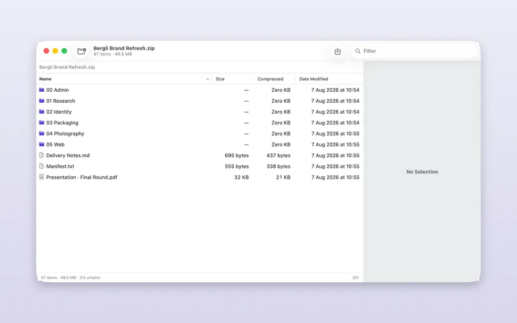517x323 pixels.
Task: Select the 02 Identity folder icon
Action: click(x=41, y=112)
